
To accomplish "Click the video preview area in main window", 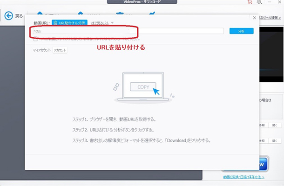I will (271, 54).
